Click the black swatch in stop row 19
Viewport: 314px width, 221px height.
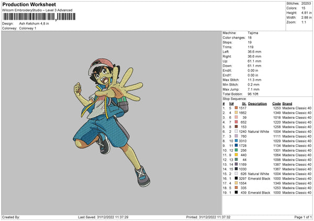[x=237, y=192]
